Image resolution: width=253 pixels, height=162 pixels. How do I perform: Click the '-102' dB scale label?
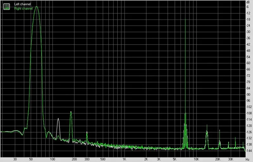[249, 107]
